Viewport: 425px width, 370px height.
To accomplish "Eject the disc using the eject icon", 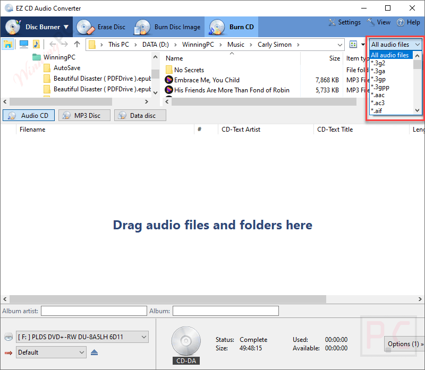I will [95, 352].
